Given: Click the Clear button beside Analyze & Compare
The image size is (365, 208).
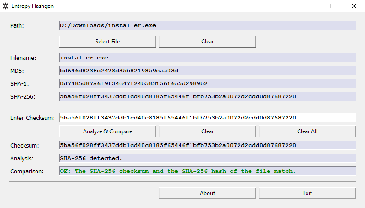Looking at the screenshot, I should tap(207, 131).
